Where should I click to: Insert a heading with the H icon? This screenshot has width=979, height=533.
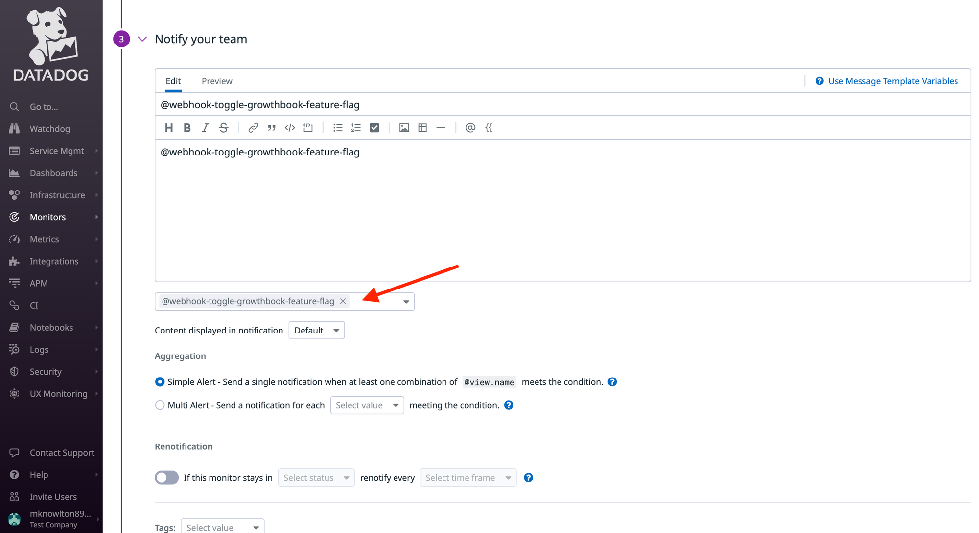169,128
